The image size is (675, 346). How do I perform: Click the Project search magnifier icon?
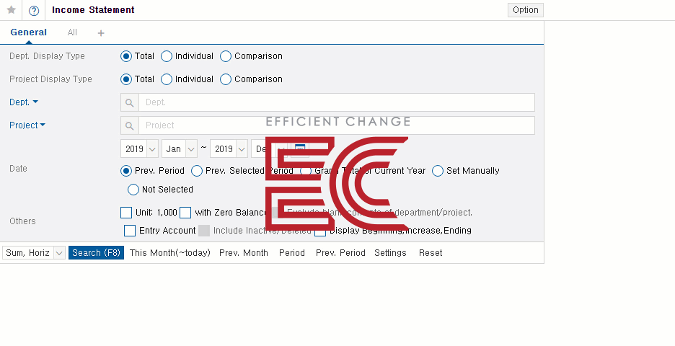coord(130,125)
